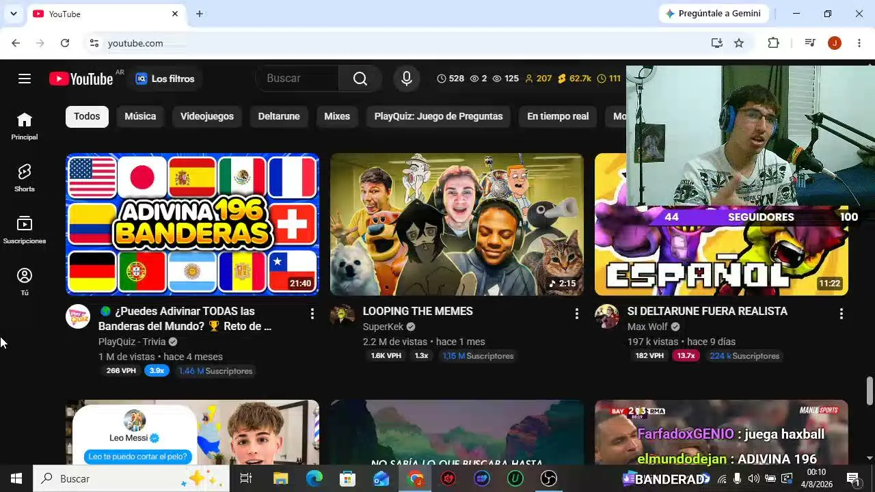Reload the YouTube page
The image size is (875, 492).
(x=65, y=43)
